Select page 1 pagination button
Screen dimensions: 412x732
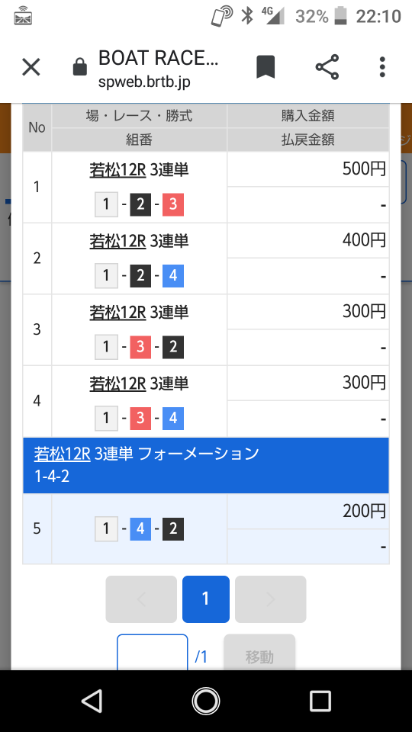point(205,599)
